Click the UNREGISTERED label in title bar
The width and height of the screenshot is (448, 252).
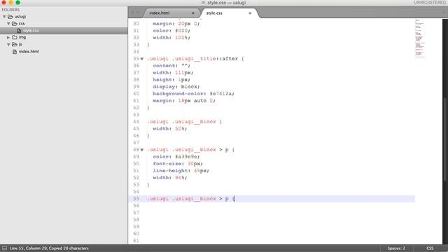[430, 3]
